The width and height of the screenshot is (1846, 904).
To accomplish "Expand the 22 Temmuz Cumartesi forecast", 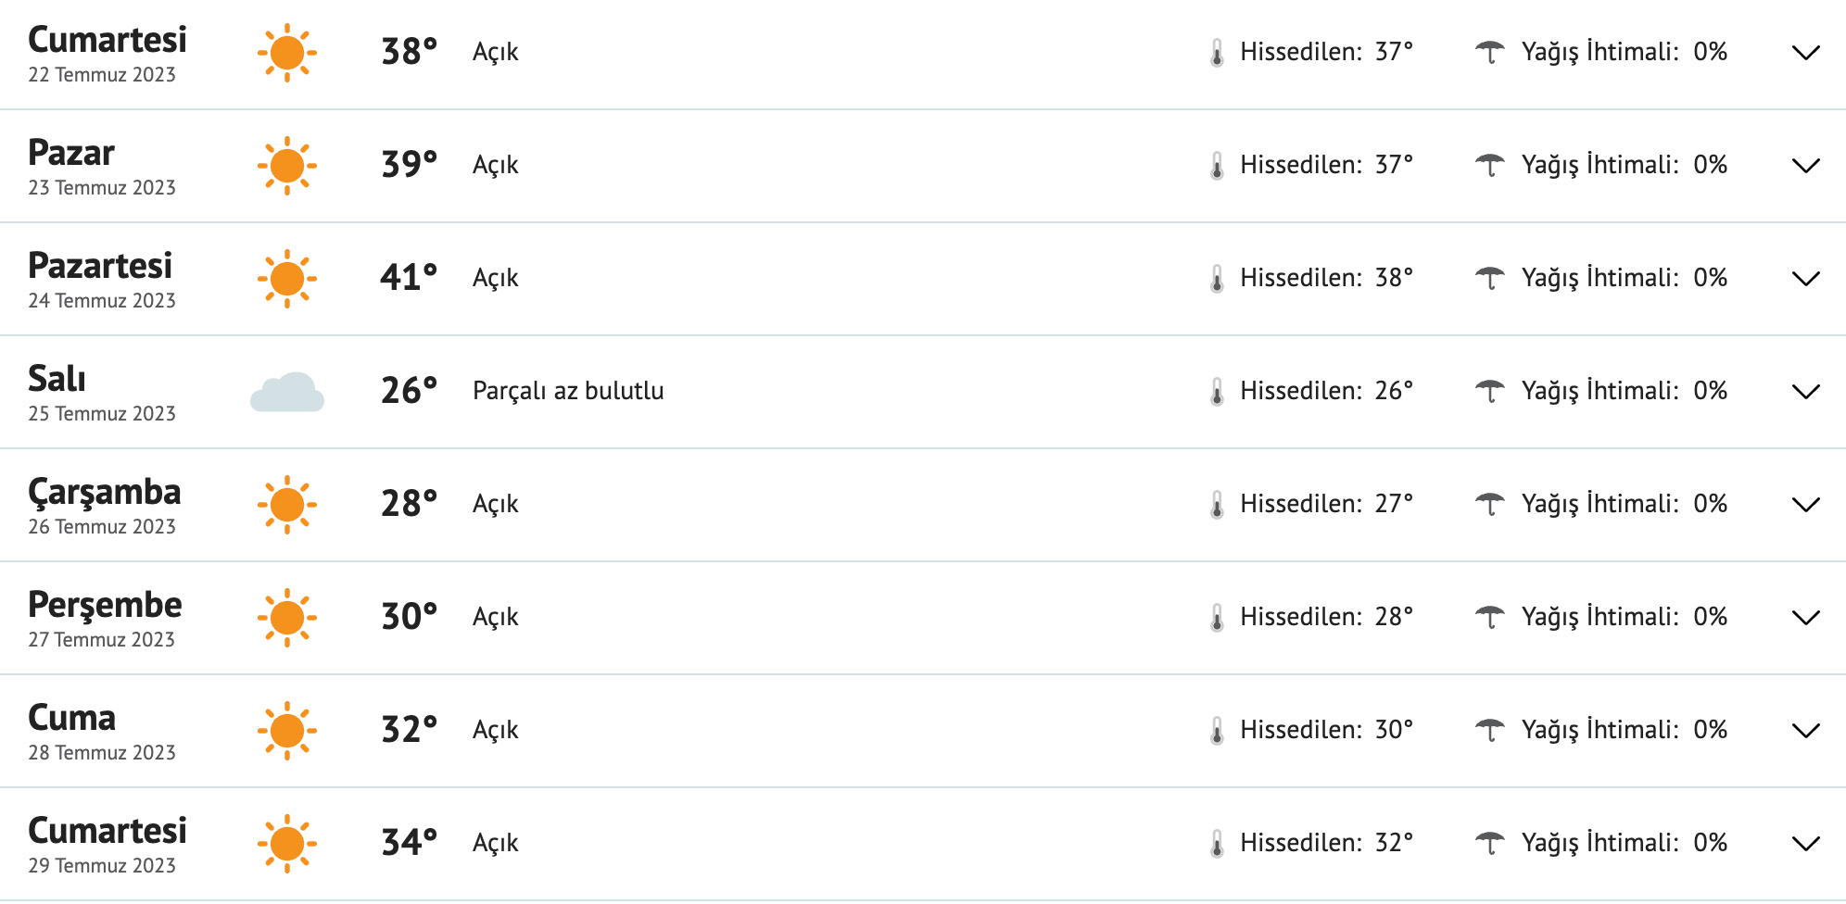I will click(1805, 53).
